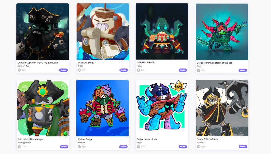Open the CURSED PIRATE artwork image
The width and height of the screenshot is (271, 154).
pyautogui.click(x=162, y=31)
